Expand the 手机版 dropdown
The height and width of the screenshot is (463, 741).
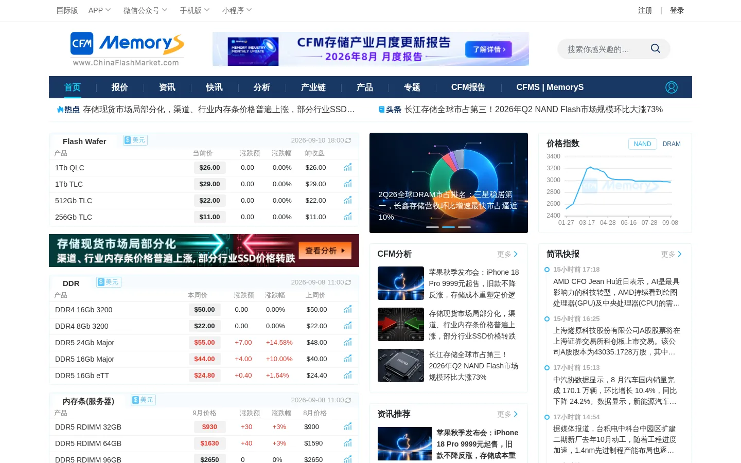pyautogui.click(x=195, y=10)
